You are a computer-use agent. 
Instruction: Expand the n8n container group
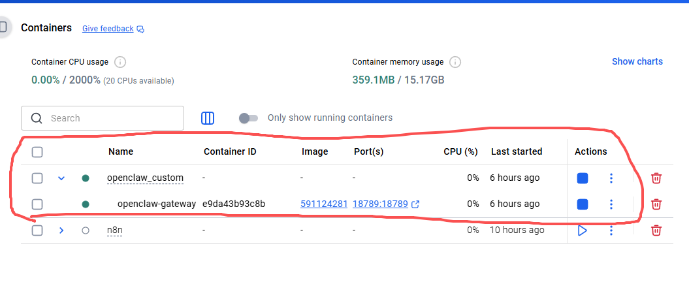[61, 230]
